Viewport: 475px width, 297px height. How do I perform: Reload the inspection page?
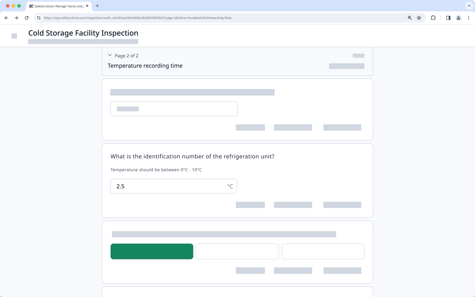point(27,18)
